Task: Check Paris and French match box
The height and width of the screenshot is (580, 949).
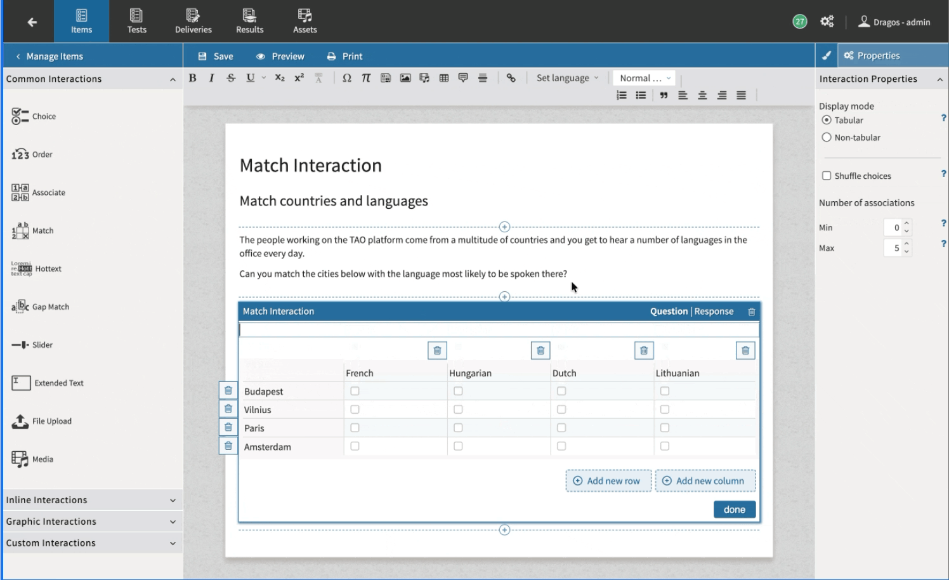Action: click(355, 428)
